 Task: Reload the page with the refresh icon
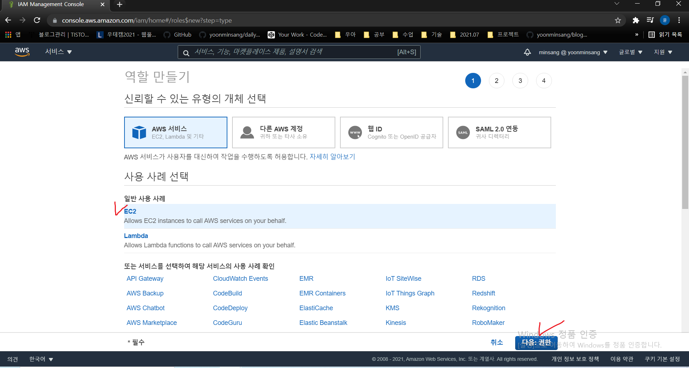coord(37,20)
